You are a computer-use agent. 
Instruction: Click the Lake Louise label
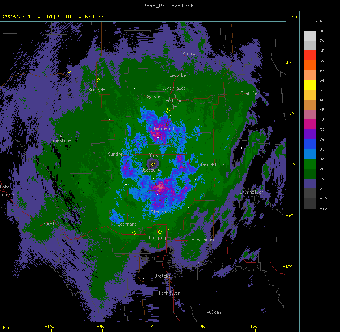[7, 191]
